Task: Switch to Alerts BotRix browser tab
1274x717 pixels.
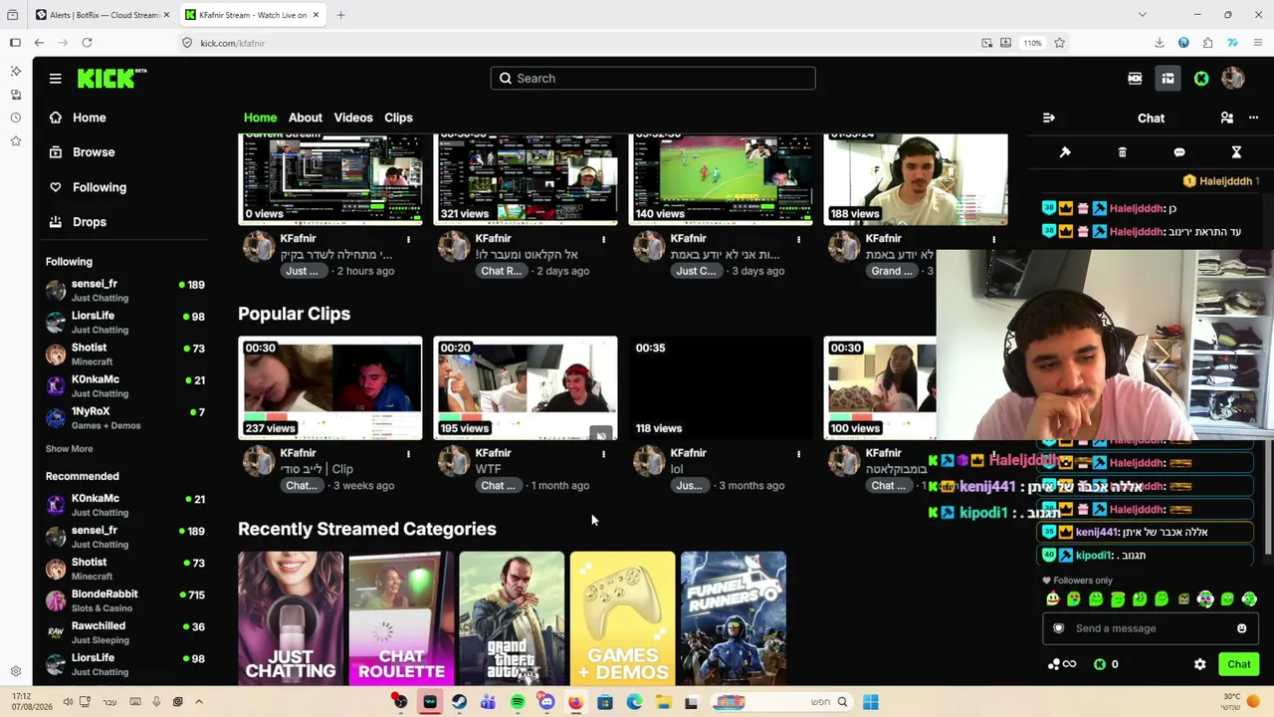Action: click(103, 15)
